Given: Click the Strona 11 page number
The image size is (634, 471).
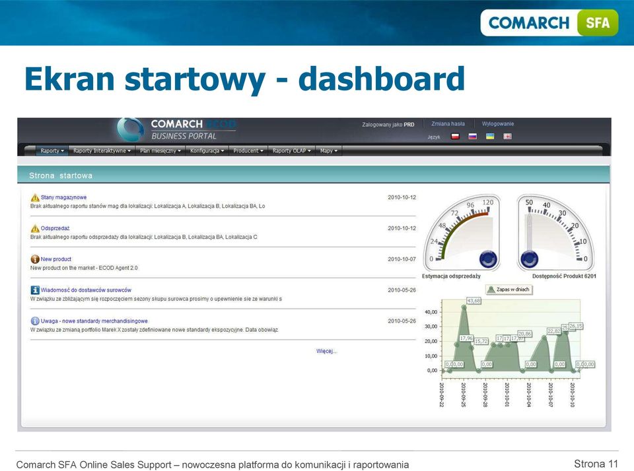Looking at the screenshot, I should pos(596,464).
